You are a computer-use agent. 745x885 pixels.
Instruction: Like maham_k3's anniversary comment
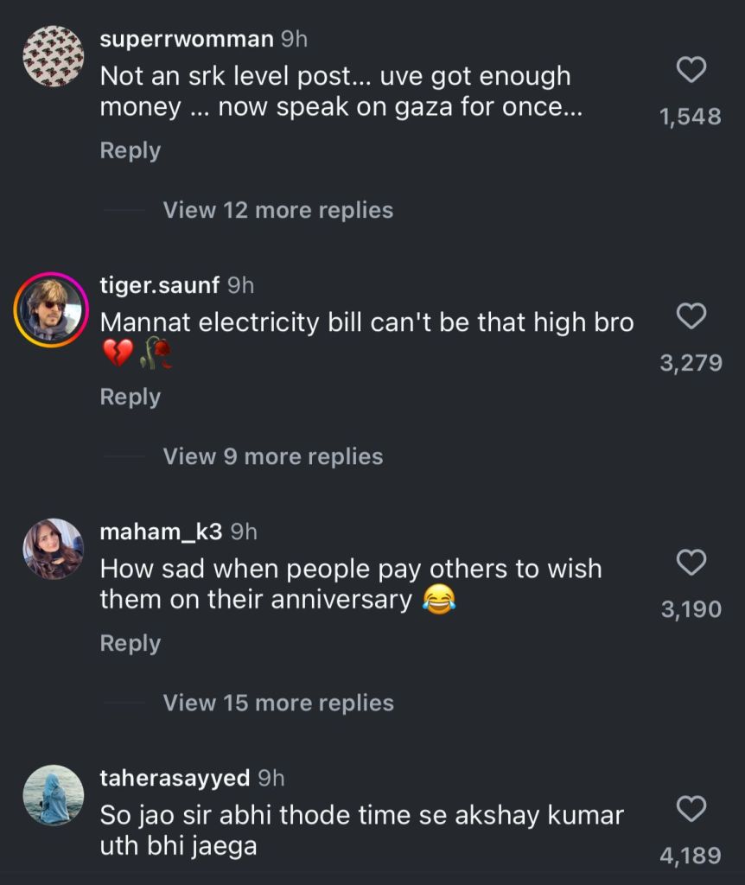click(691, 563)
